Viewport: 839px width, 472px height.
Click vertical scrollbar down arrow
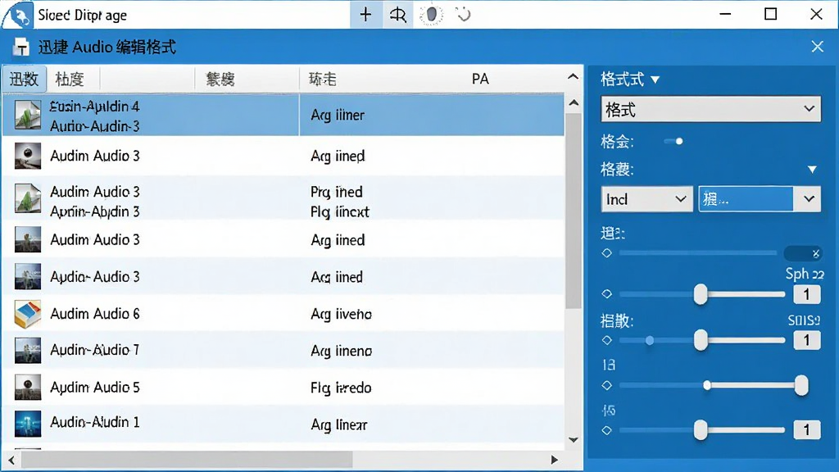[574, 440]
